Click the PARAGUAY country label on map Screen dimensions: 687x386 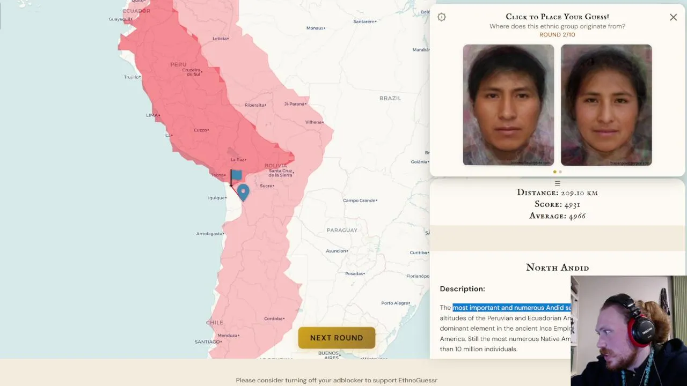[342, 230]
